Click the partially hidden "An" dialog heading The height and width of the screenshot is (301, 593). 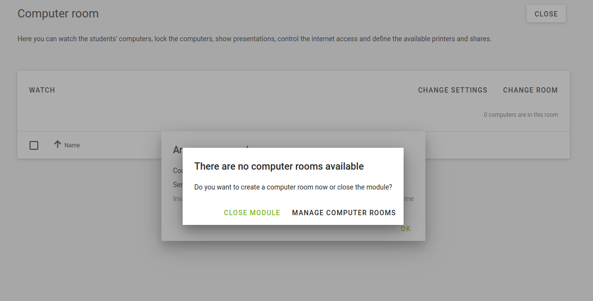pyautogui.click(x=177, y=150)
